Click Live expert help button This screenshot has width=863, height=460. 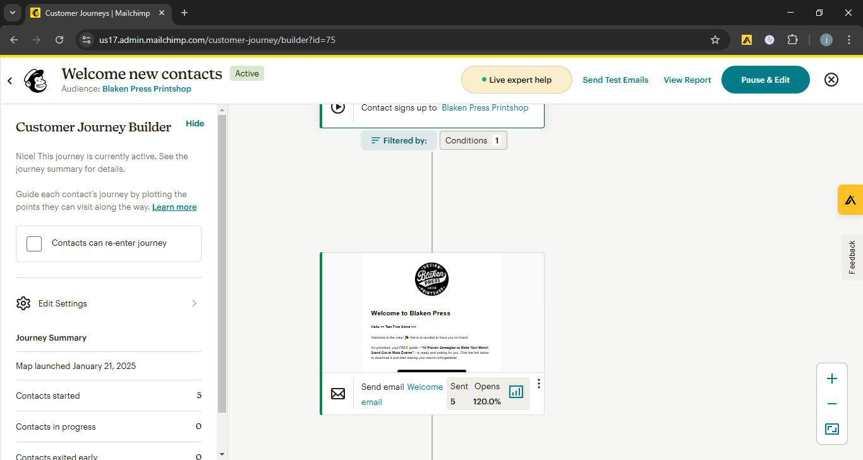[516, 80]
